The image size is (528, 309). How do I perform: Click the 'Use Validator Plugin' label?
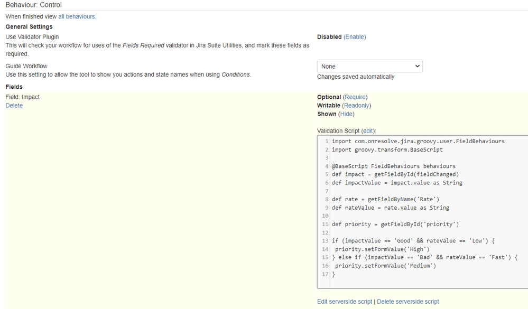point(32,36)
